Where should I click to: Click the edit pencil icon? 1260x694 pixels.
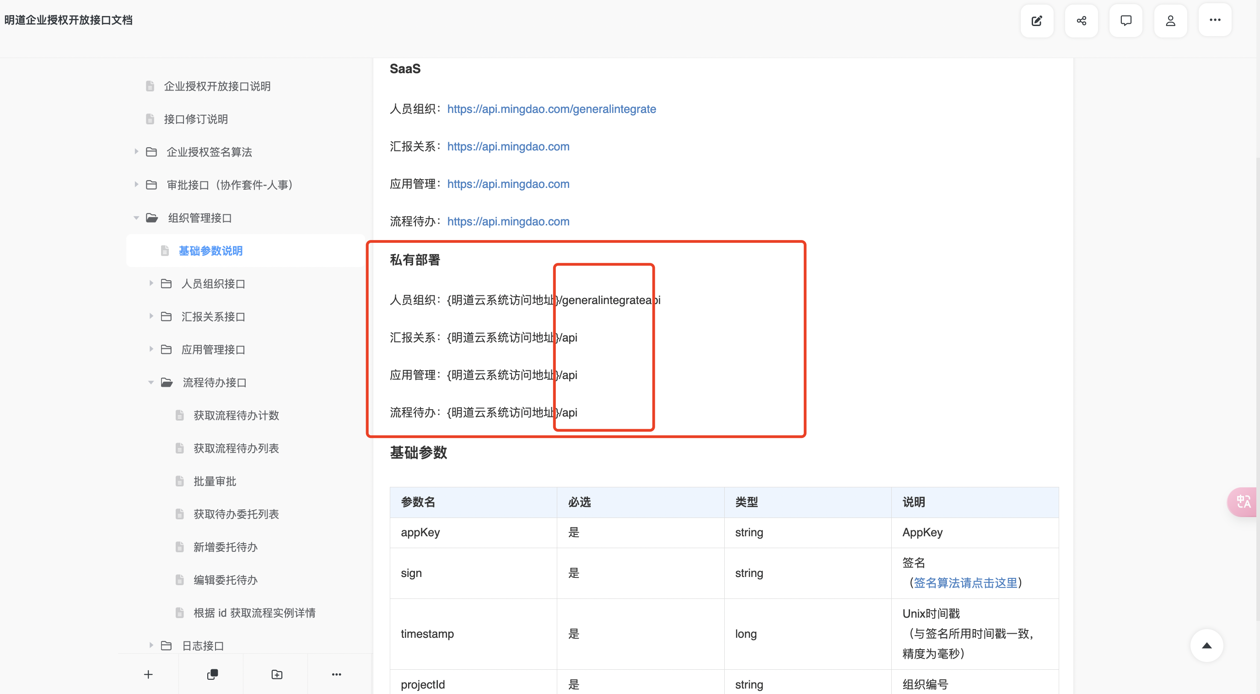(1036, 21)
